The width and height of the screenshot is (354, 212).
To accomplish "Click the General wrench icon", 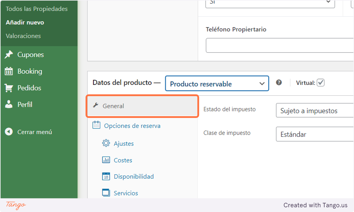I will point(95,105).
